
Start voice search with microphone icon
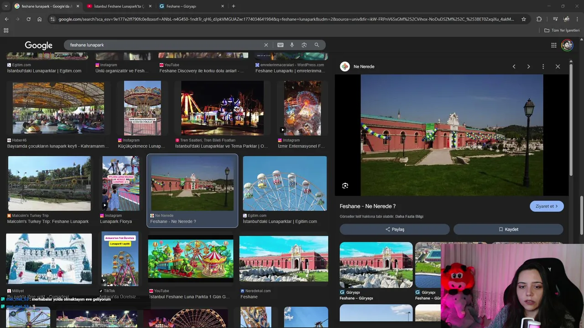coord(292,45)
